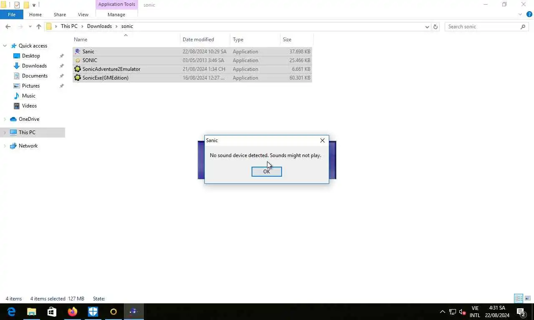This screenshot has width=534, height=320.
Task: Click the 6.661 KB size cell
Action: pyautogui.click(x=301, y=69)
